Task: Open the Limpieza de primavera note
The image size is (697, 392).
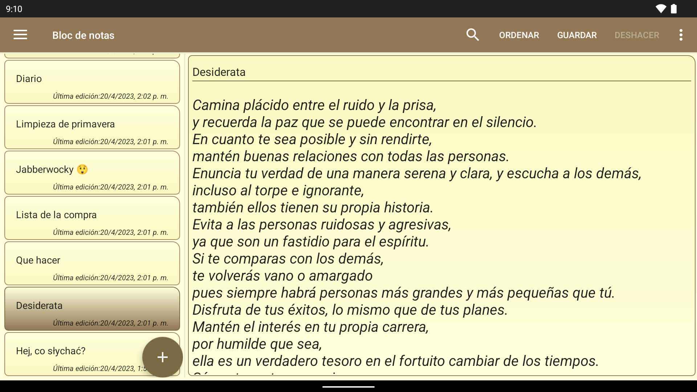Action: 92,127
